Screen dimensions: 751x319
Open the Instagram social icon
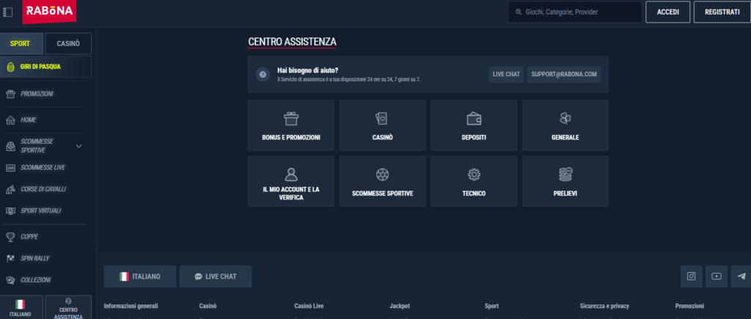[x=691, y=276]
